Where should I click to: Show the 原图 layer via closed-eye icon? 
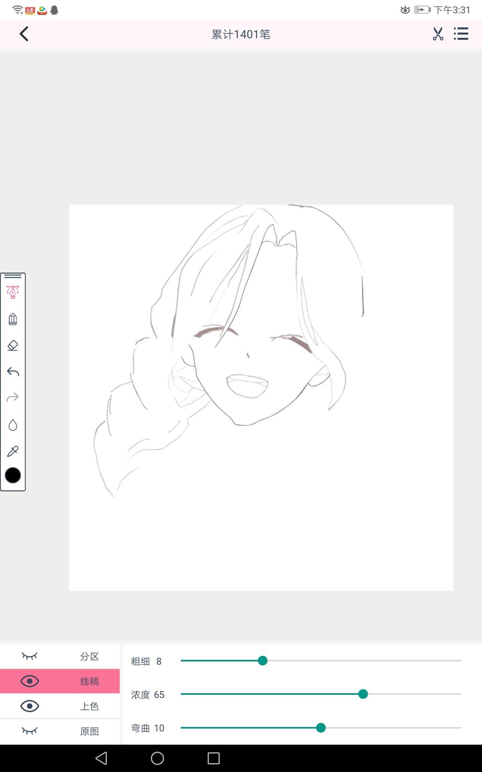point(29,731)
